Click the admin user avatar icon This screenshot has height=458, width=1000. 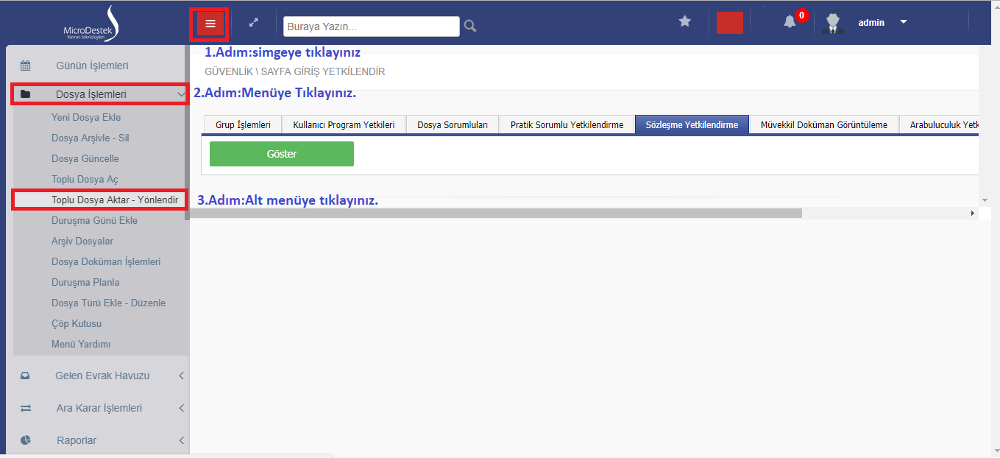(832, 23)
